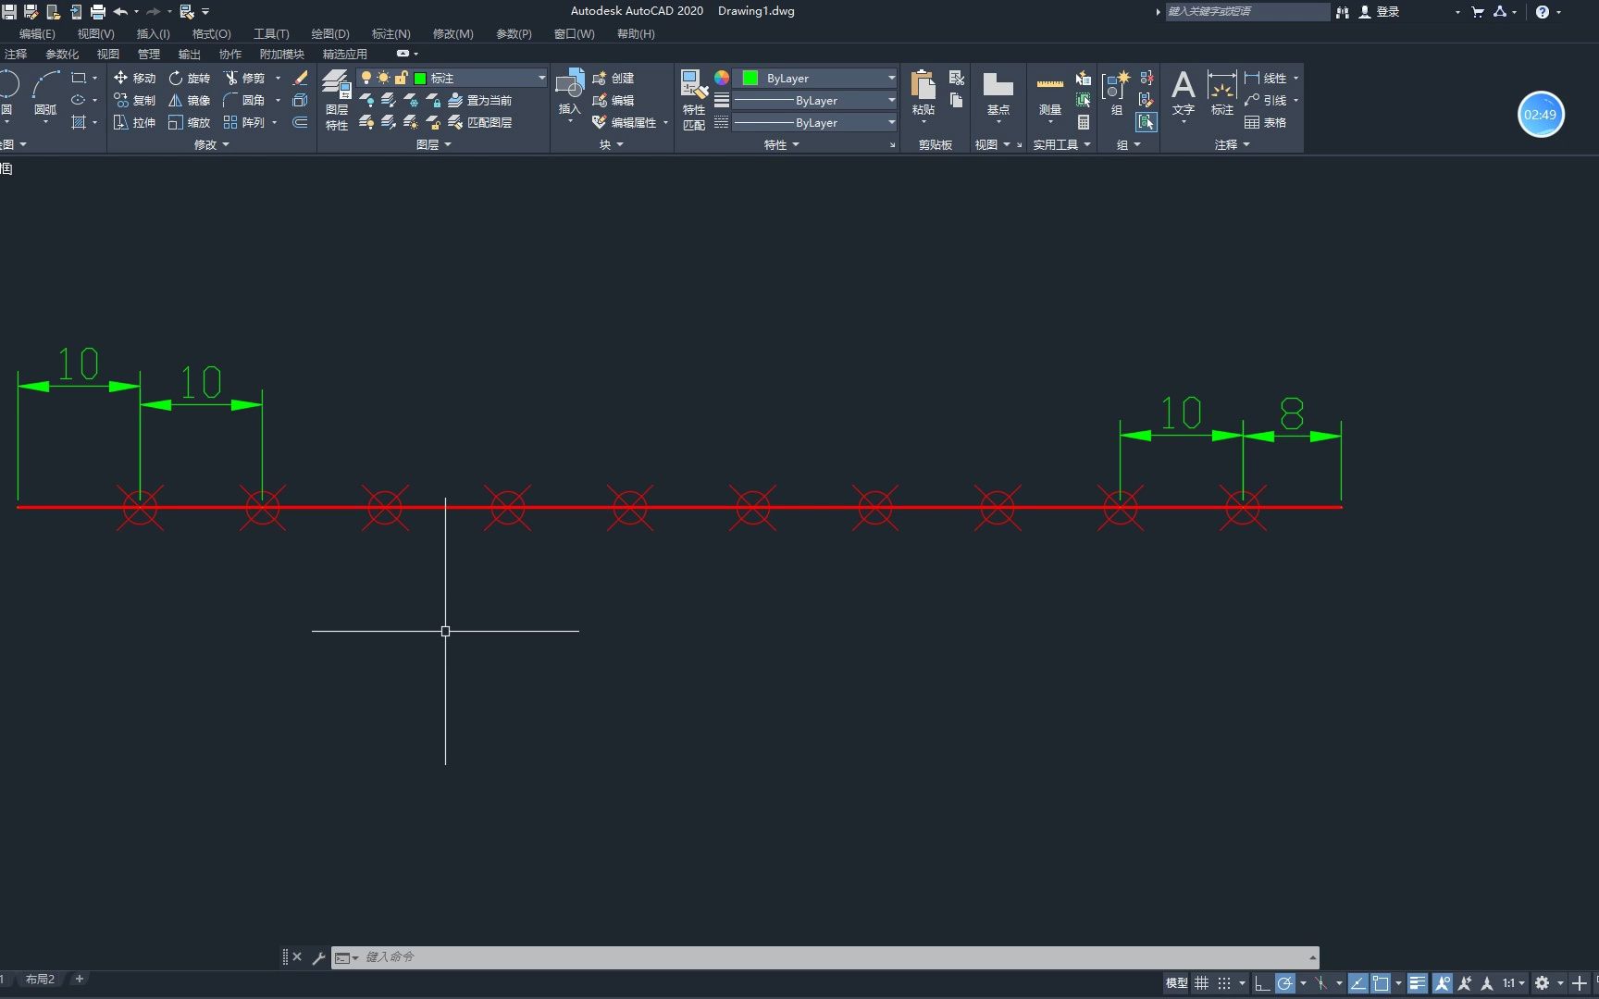
Task: Click the 登录 sign-in button
Action: pyautogui.click(x=1379, y=12)
